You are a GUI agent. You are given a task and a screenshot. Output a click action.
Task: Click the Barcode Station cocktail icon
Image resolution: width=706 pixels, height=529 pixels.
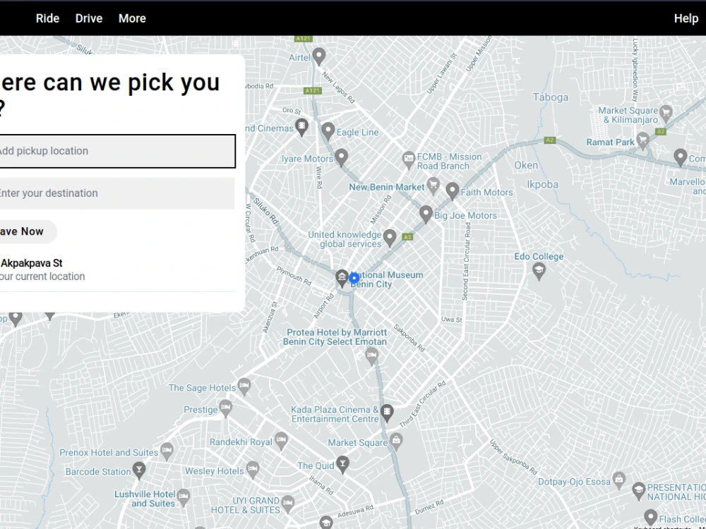click(138, 470)
